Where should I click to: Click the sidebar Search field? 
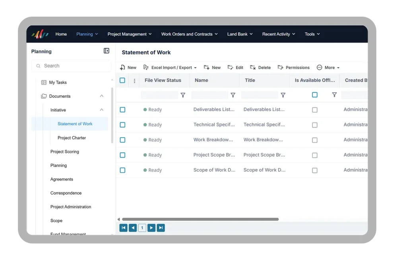coord(72,66)
